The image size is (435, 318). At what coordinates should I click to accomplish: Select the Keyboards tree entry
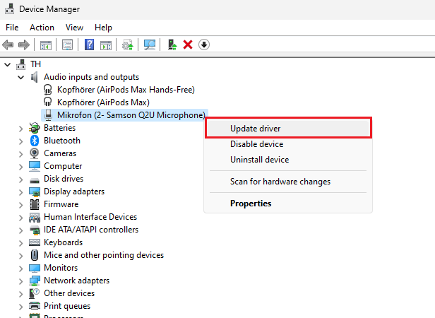63,242
